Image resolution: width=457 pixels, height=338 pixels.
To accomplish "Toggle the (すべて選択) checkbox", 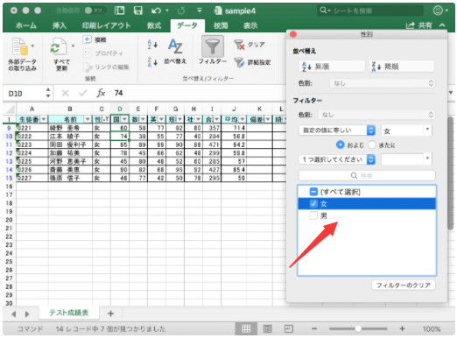I will [313, 192].
